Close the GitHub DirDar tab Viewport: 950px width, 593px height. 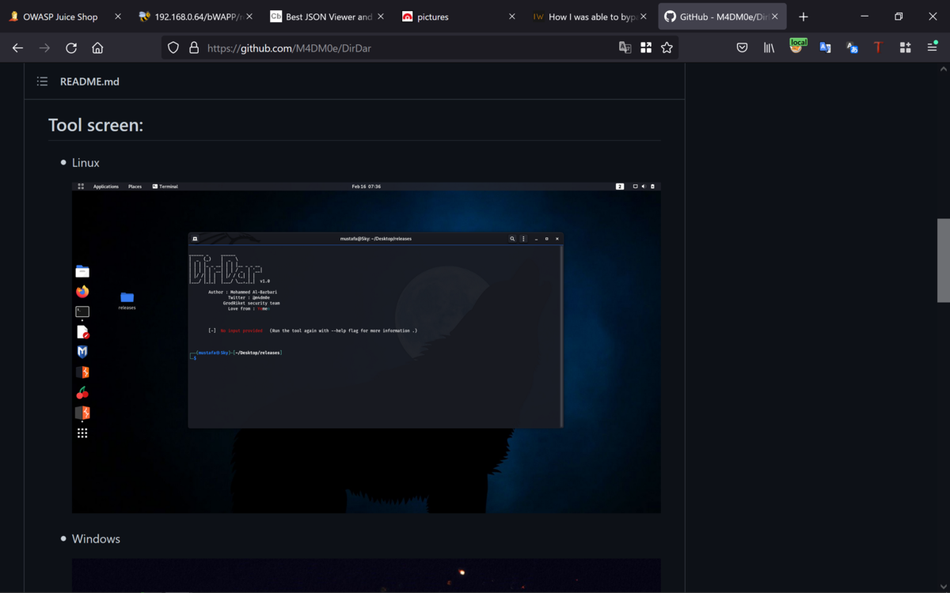776,17
